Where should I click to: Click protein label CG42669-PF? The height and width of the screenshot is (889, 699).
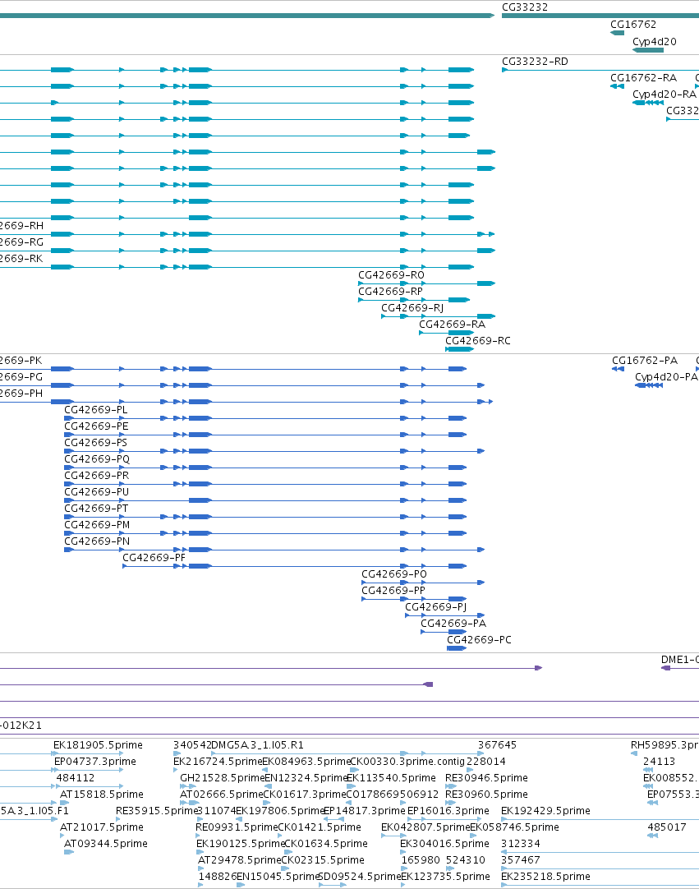click(x=154, y=558)
